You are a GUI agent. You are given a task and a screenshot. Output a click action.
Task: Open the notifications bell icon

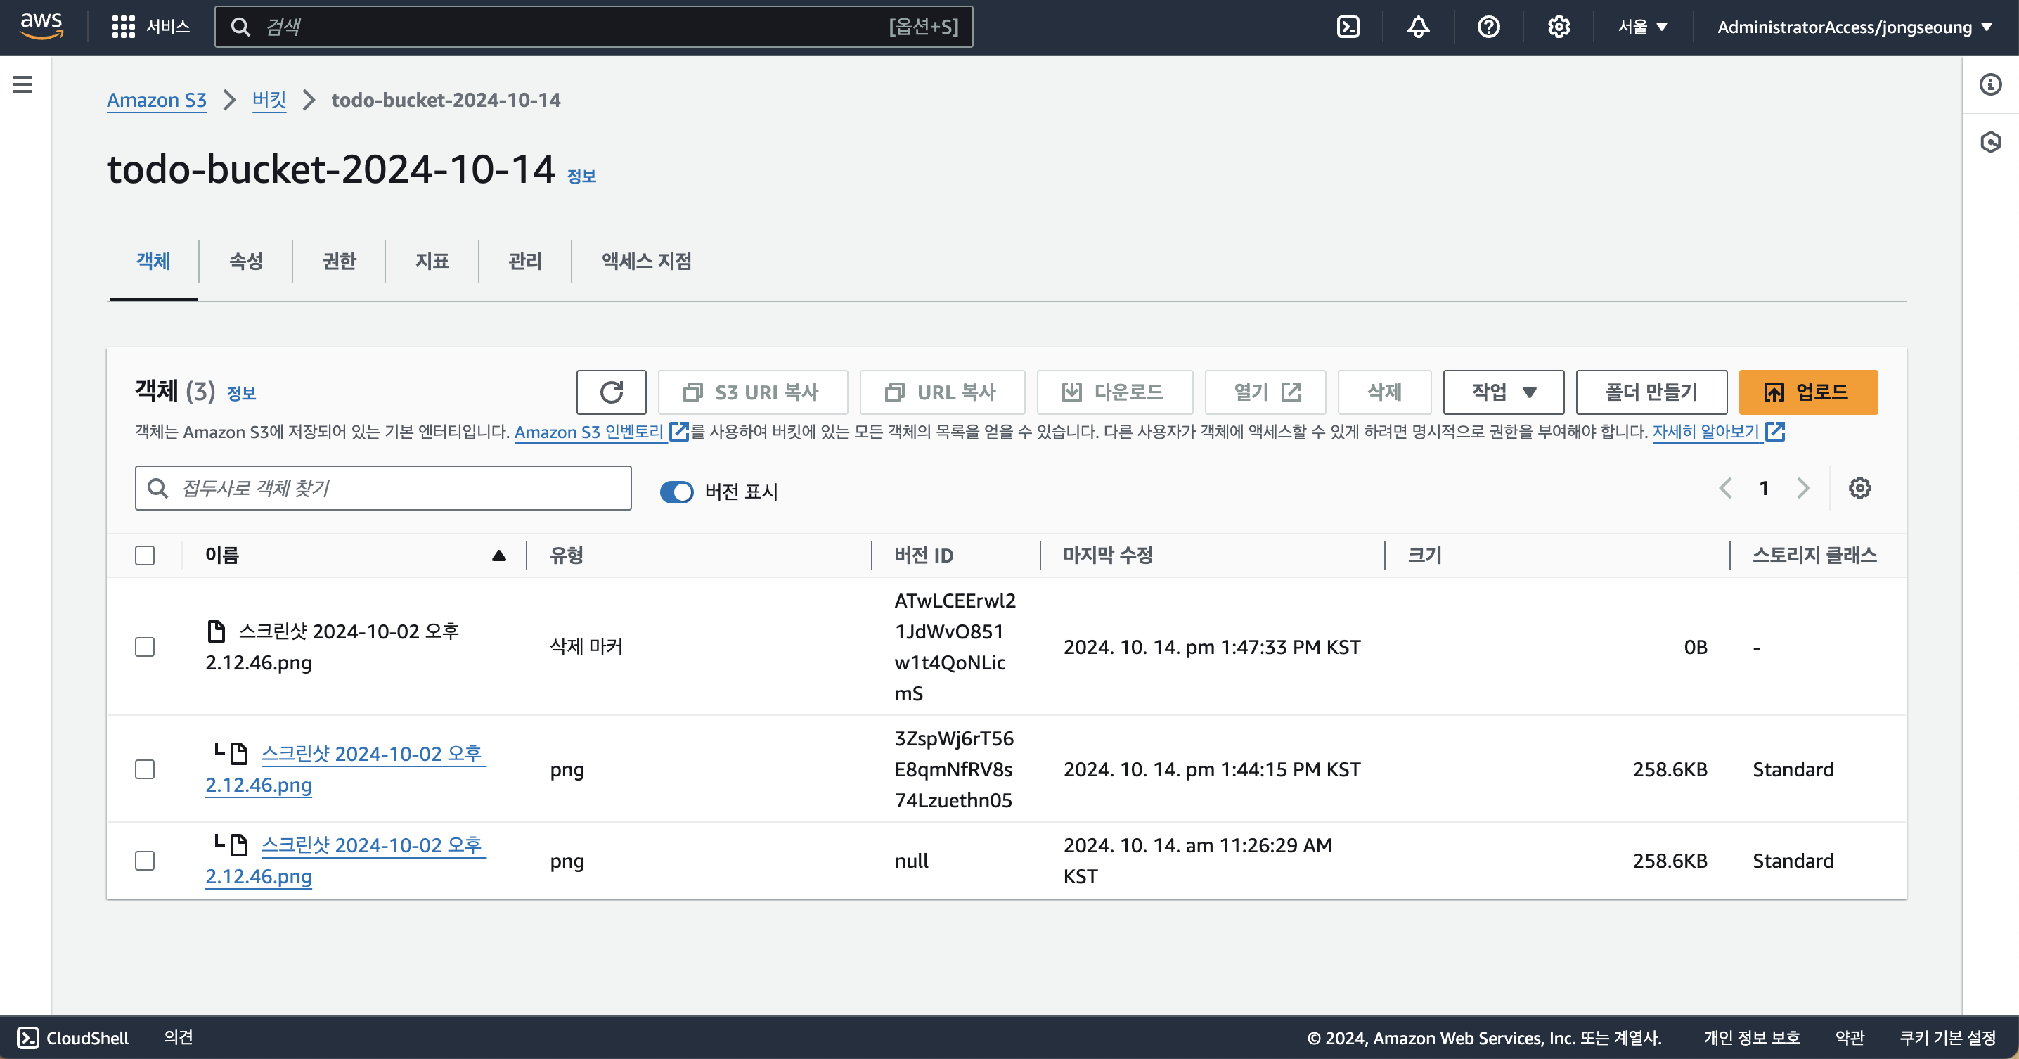tap(1418, 27)
